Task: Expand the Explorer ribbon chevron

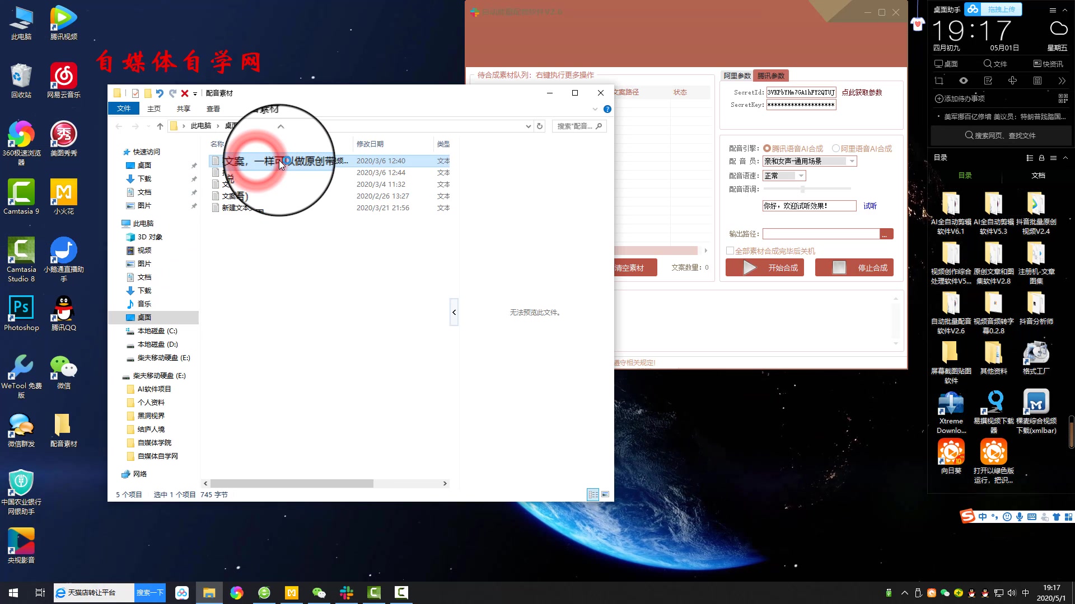Action: click(595, 109)
